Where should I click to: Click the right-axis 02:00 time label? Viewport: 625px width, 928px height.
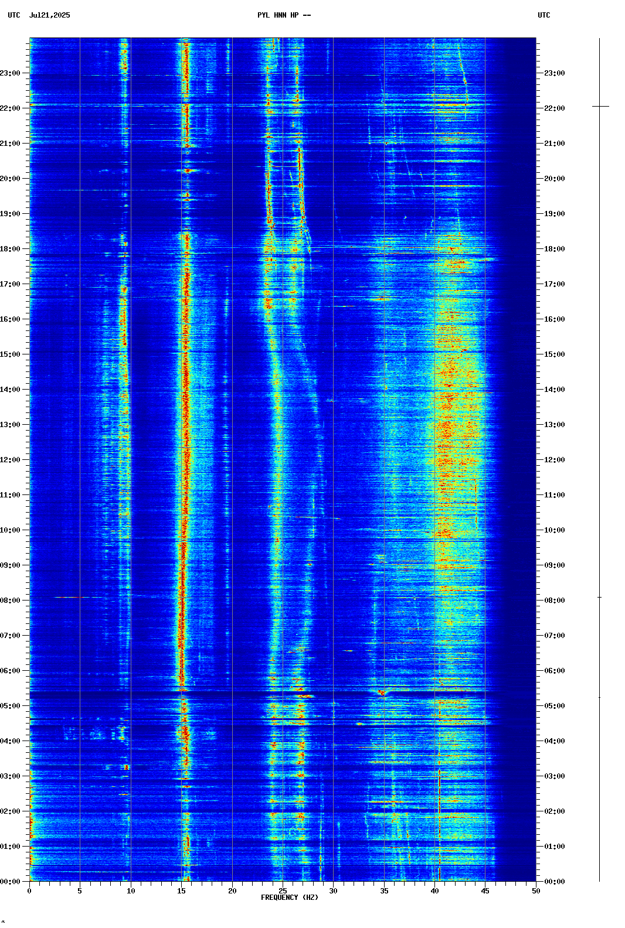555,811
